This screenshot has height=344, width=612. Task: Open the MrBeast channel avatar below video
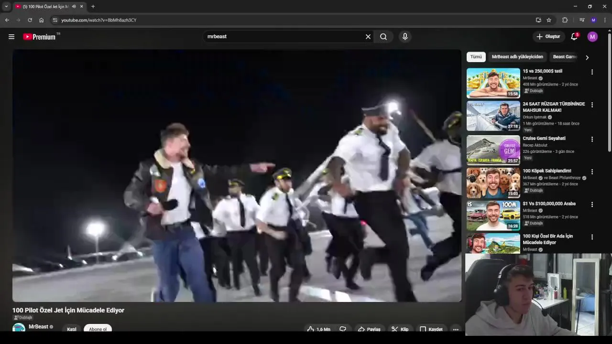[19, 328]
